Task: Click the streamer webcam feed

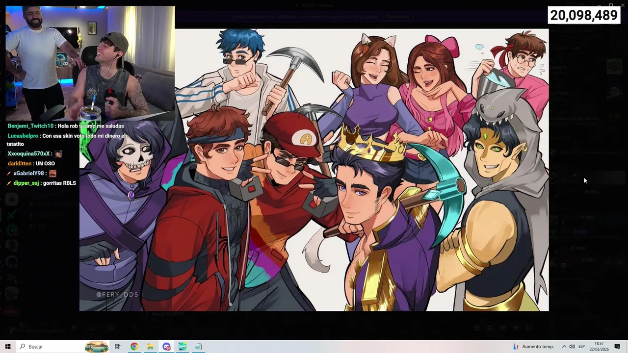Action: click(90, 63)
